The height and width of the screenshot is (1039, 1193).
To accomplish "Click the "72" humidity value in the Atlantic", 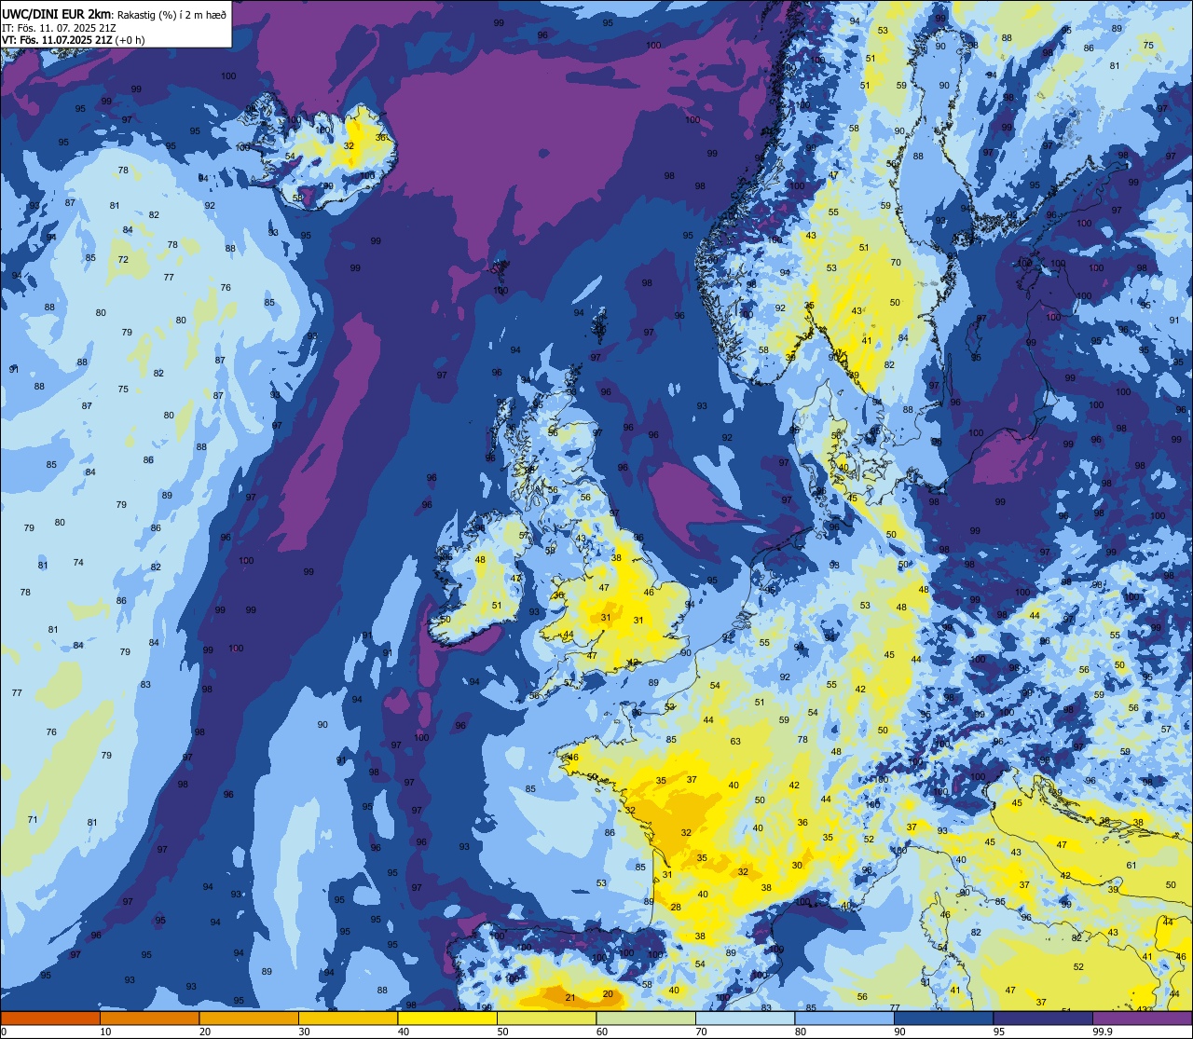I will pos(123,259).
